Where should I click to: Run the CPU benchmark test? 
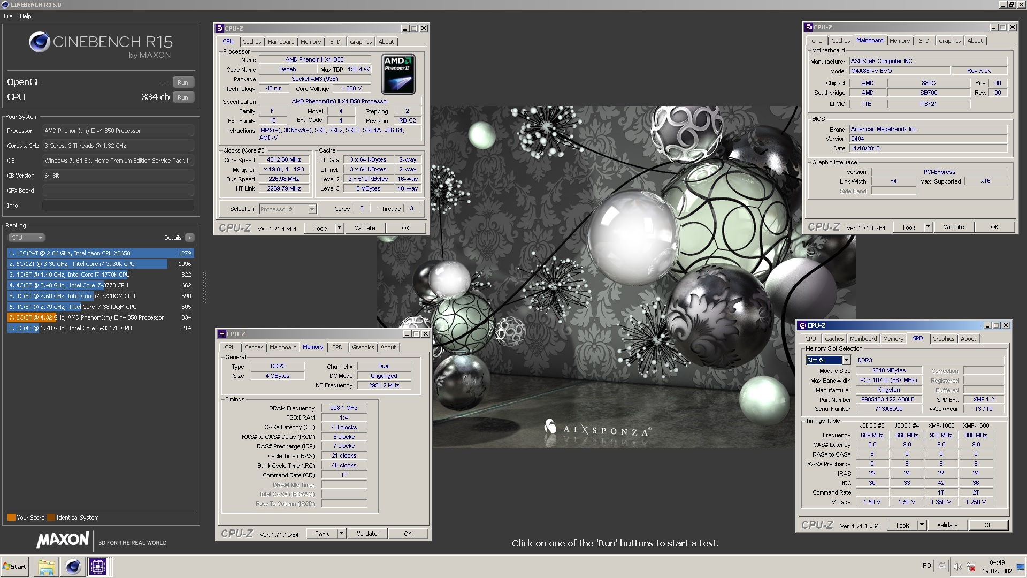click(183, 97)
